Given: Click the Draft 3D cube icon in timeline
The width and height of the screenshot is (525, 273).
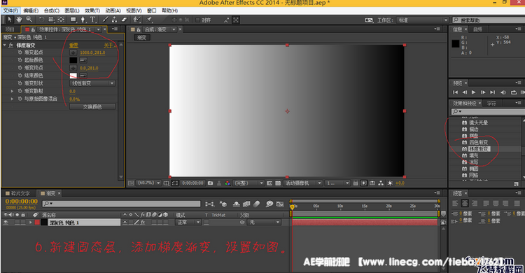Looking at the screenshot, I should [223, 204].
